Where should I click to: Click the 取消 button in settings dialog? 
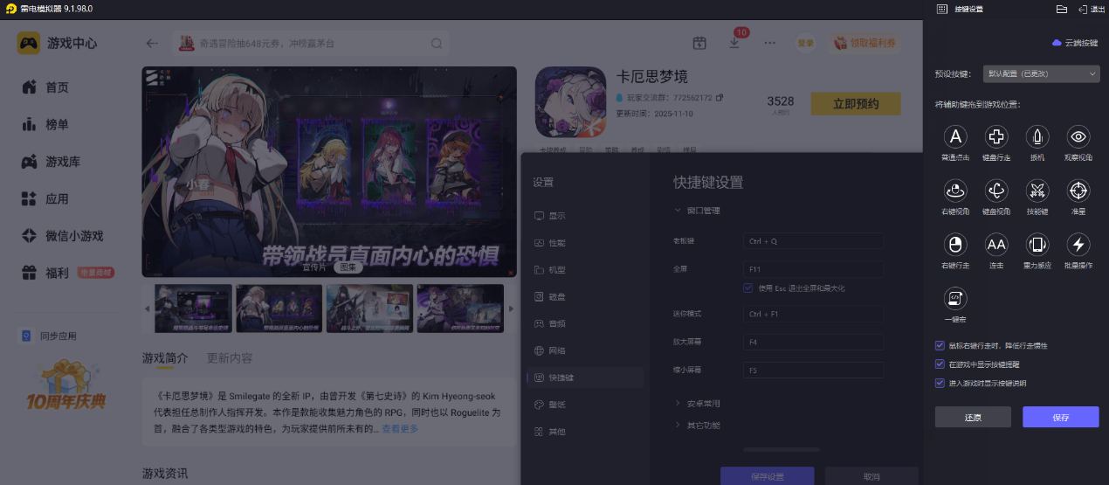click(x=871, y=476)
